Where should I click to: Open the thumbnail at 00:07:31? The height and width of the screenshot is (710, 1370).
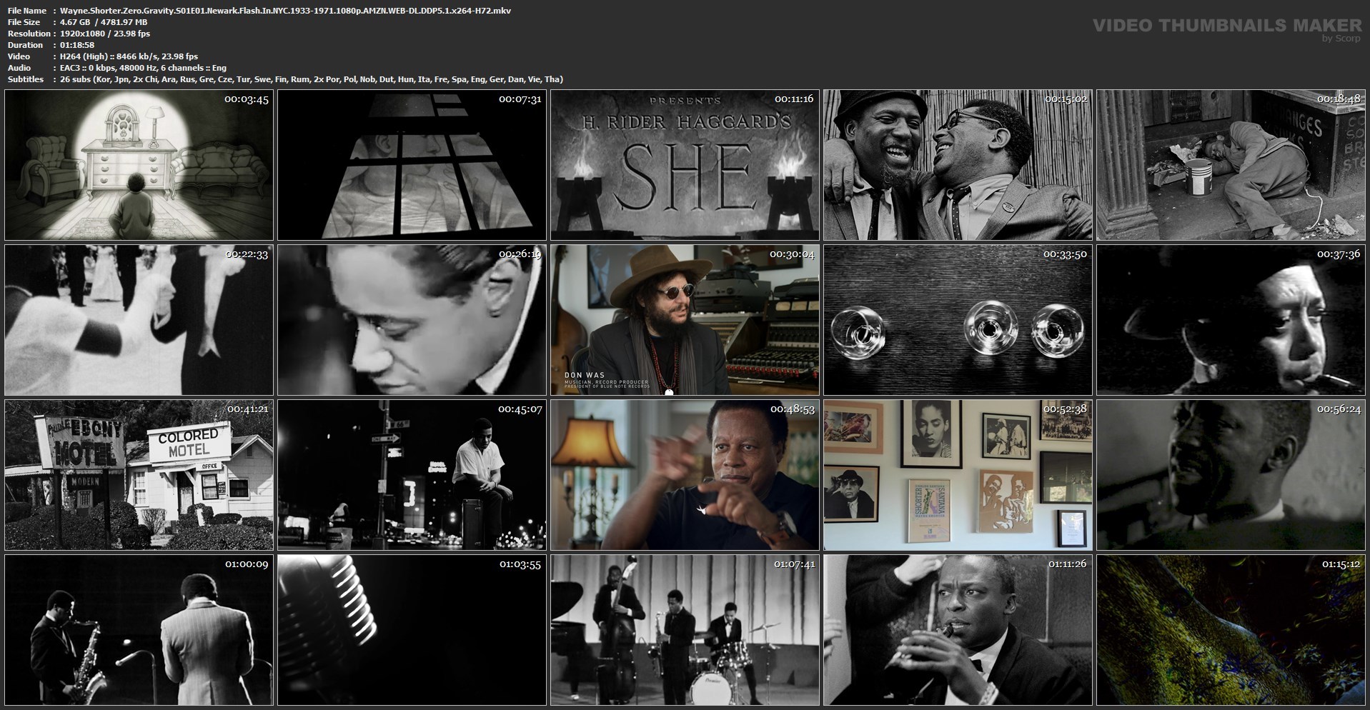[x=412, y=165]
